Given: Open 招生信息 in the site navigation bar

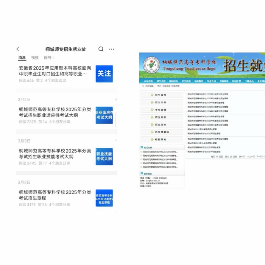Looking at the screenshot, I should 186,81.
